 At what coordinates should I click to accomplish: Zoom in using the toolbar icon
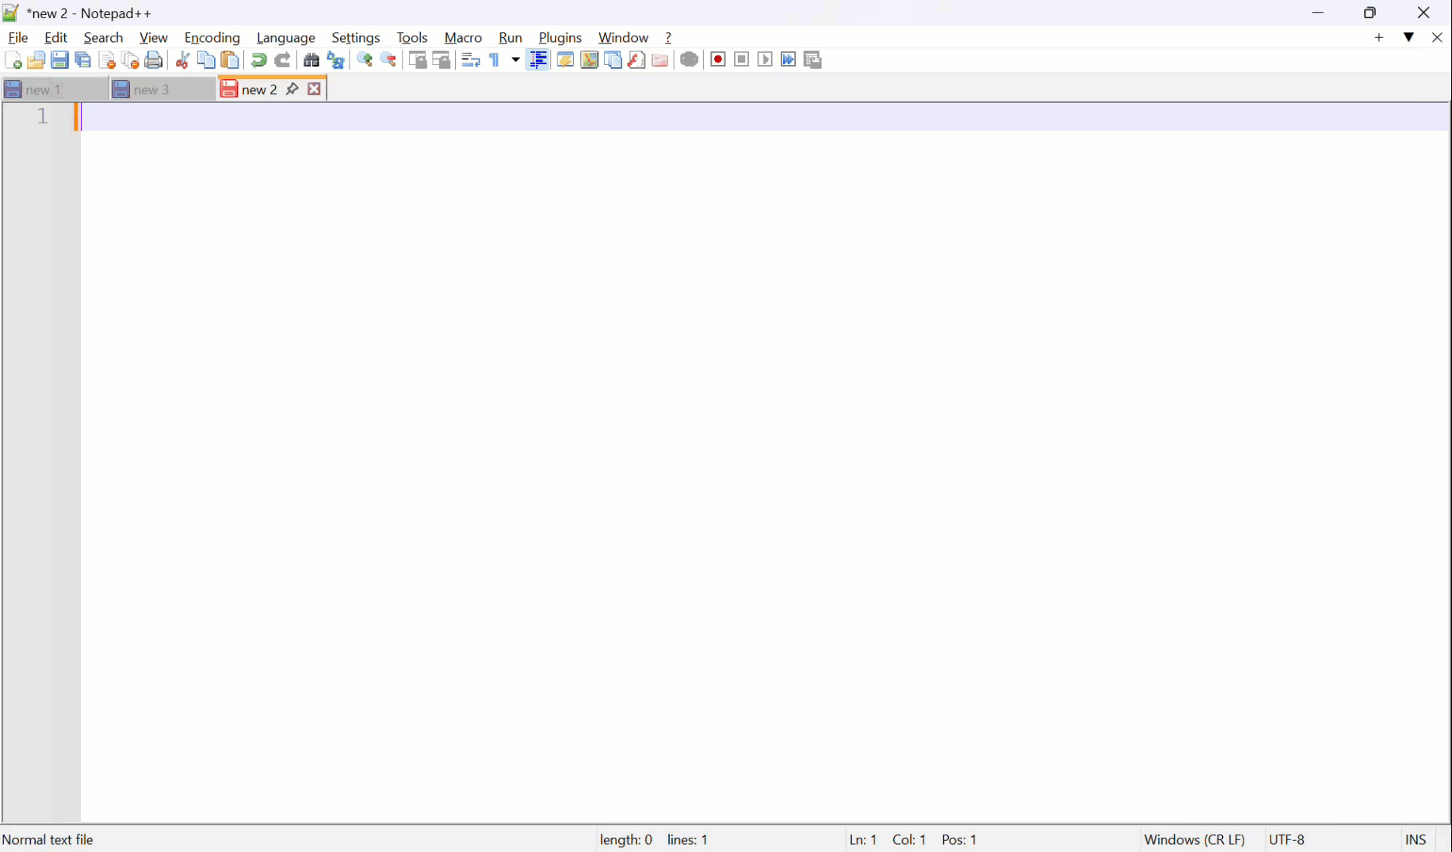pyautogui.click(x=365, y=60)
